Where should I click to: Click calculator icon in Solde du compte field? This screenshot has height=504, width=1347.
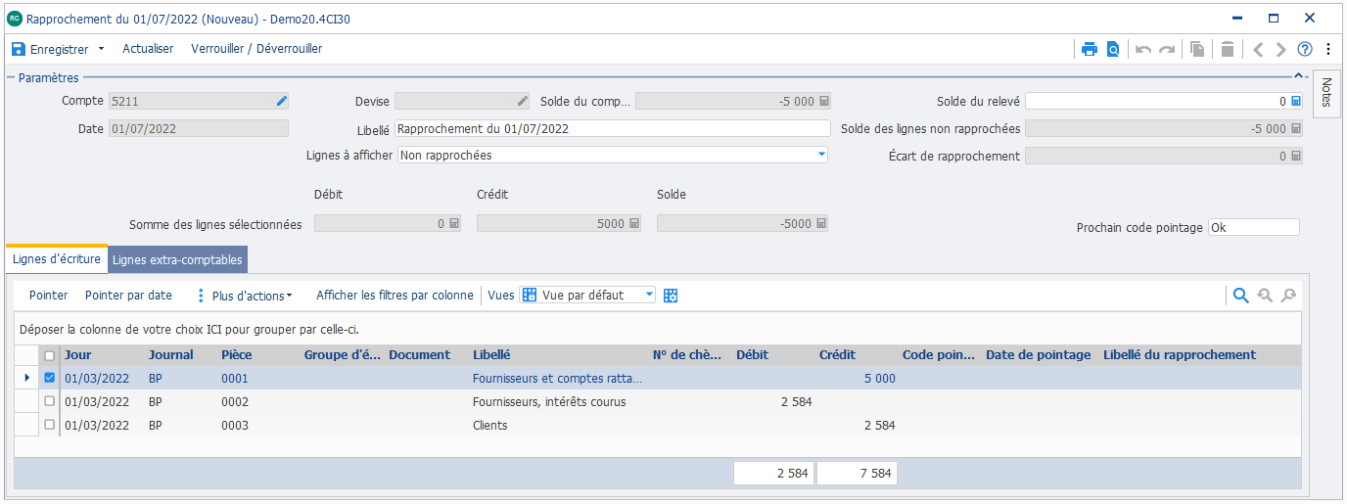[x=824, y=101]
